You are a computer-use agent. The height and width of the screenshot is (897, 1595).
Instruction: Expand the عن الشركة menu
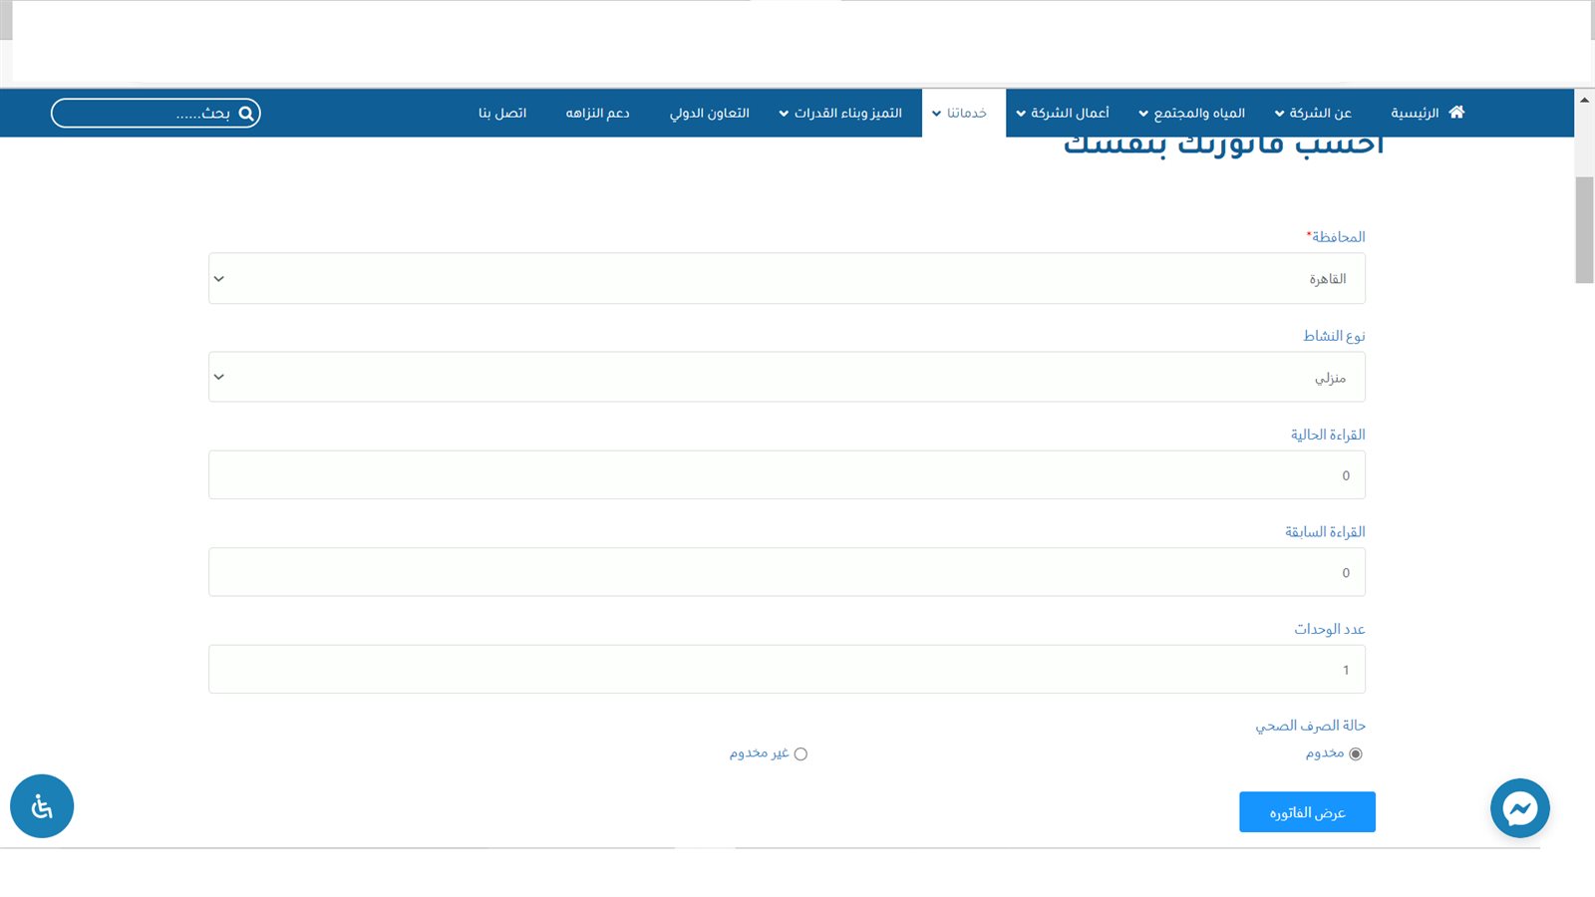click(x=1313, y=114)
